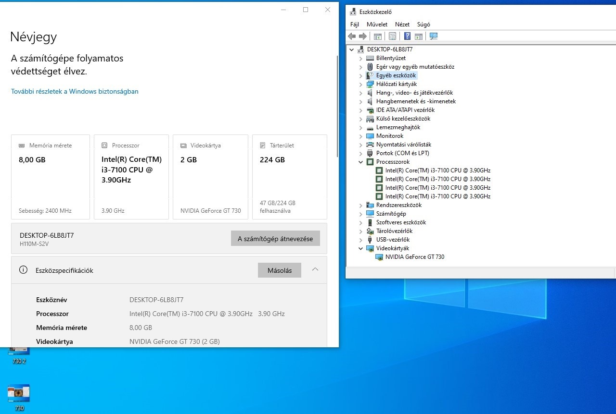Click Eszköznév value DESKTOP-6LB8JT7 in specifications
616x414 pixels.
(x=156, y=300)
